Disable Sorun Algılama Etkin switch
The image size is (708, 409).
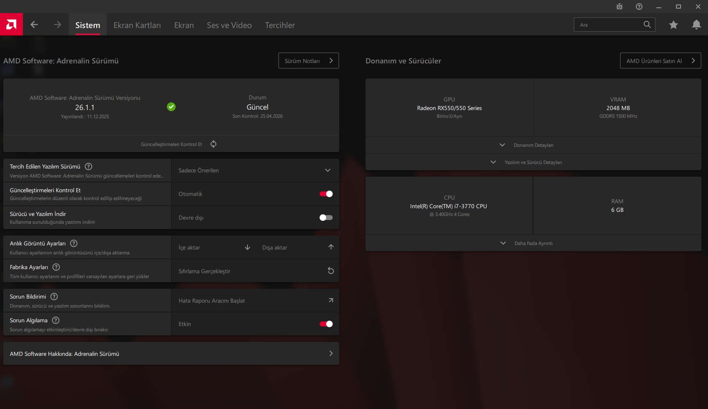(x=326, y=324)
